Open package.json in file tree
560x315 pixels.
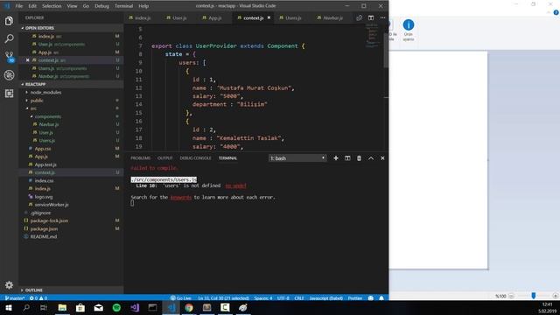coord(44,228)
